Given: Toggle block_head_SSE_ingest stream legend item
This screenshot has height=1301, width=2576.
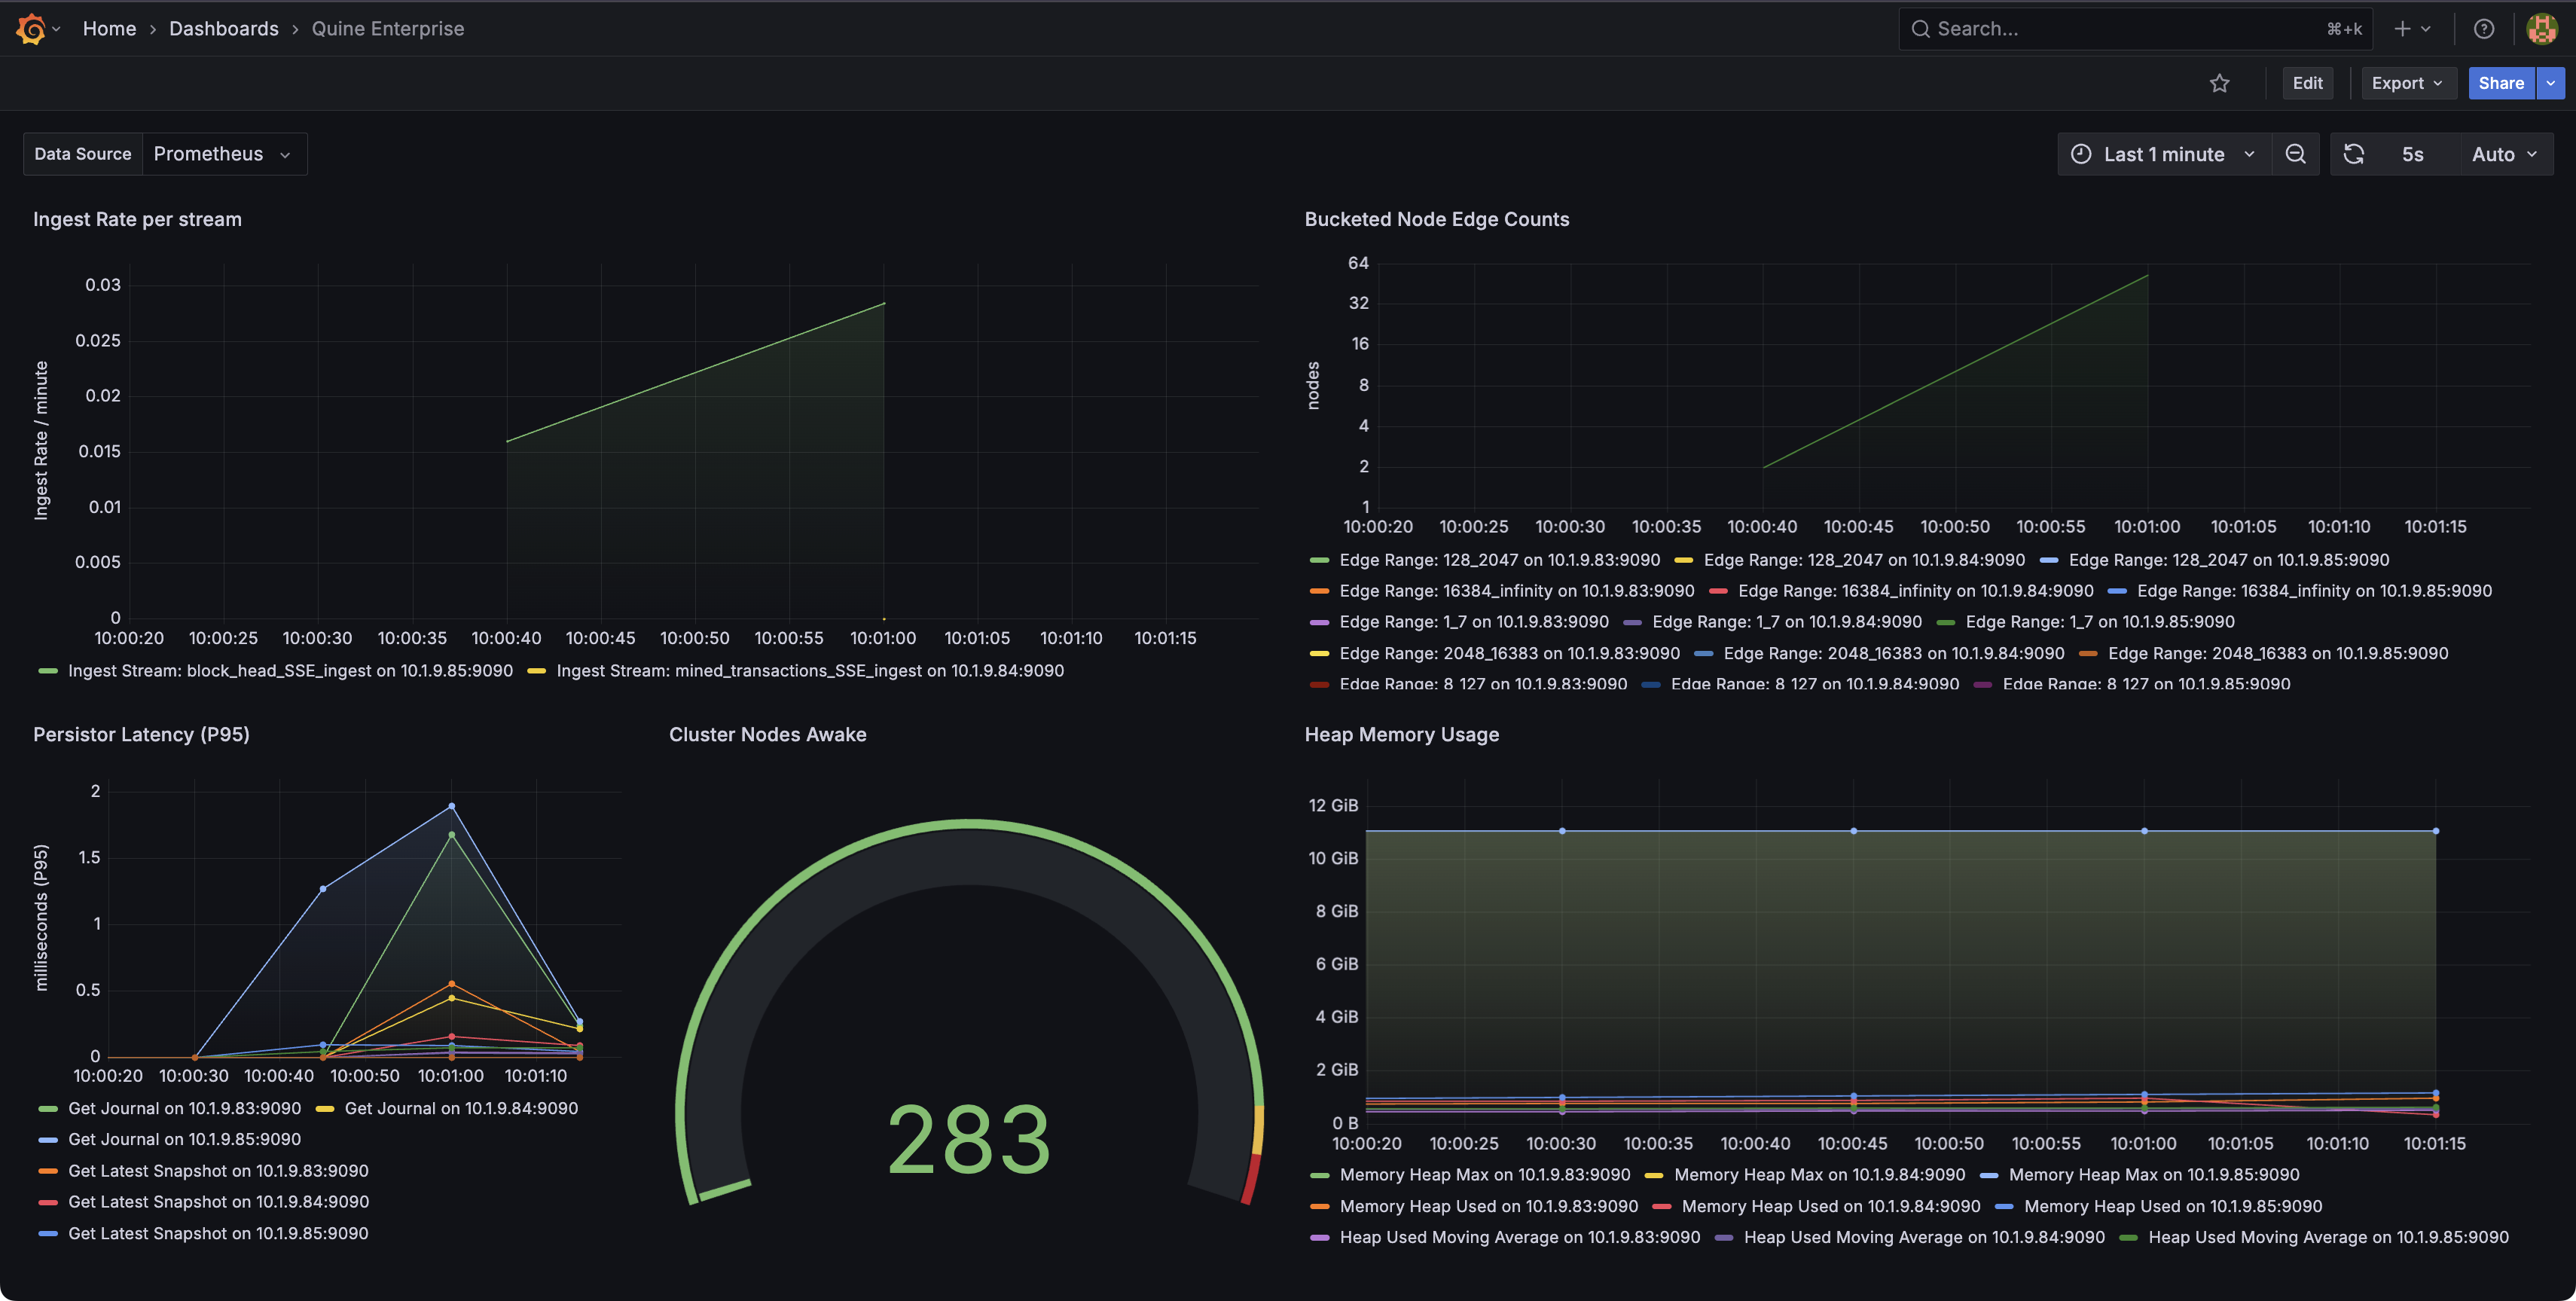Looking at the screenshot, I should pos(290,670).
